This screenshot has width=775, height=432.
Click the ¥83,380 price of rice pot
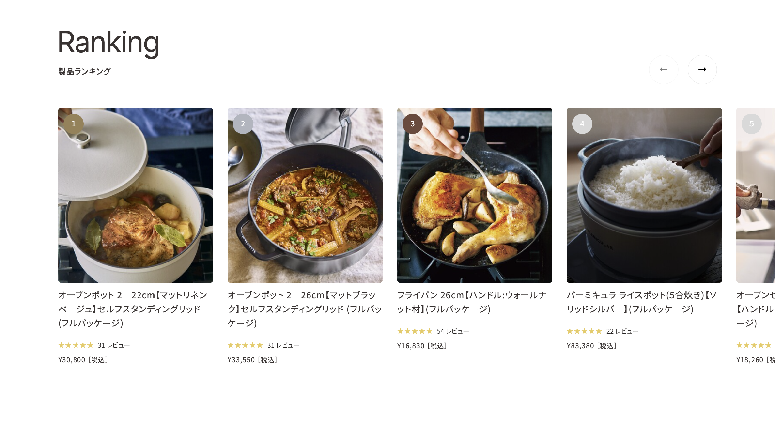pos(591,346)
